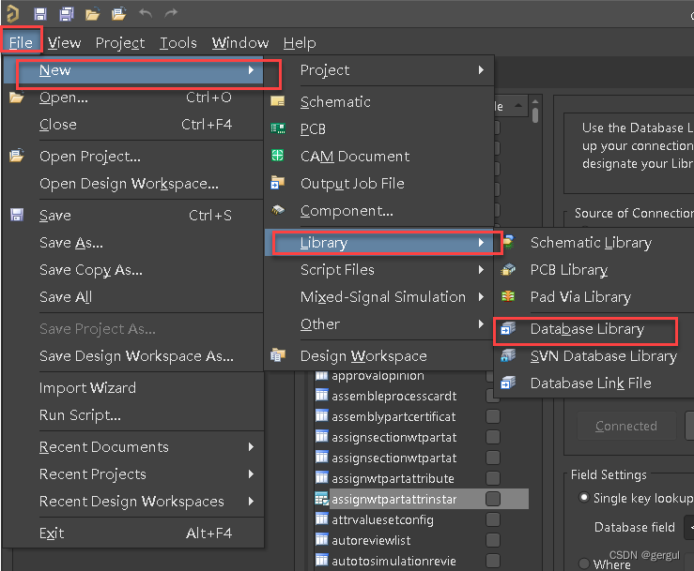Click the Redo arrow in the top toolbar
The image size is (694, 571).
click(171, 14)
